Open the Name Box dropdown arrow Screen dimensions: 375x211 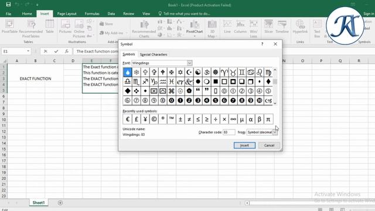(28, 51)
